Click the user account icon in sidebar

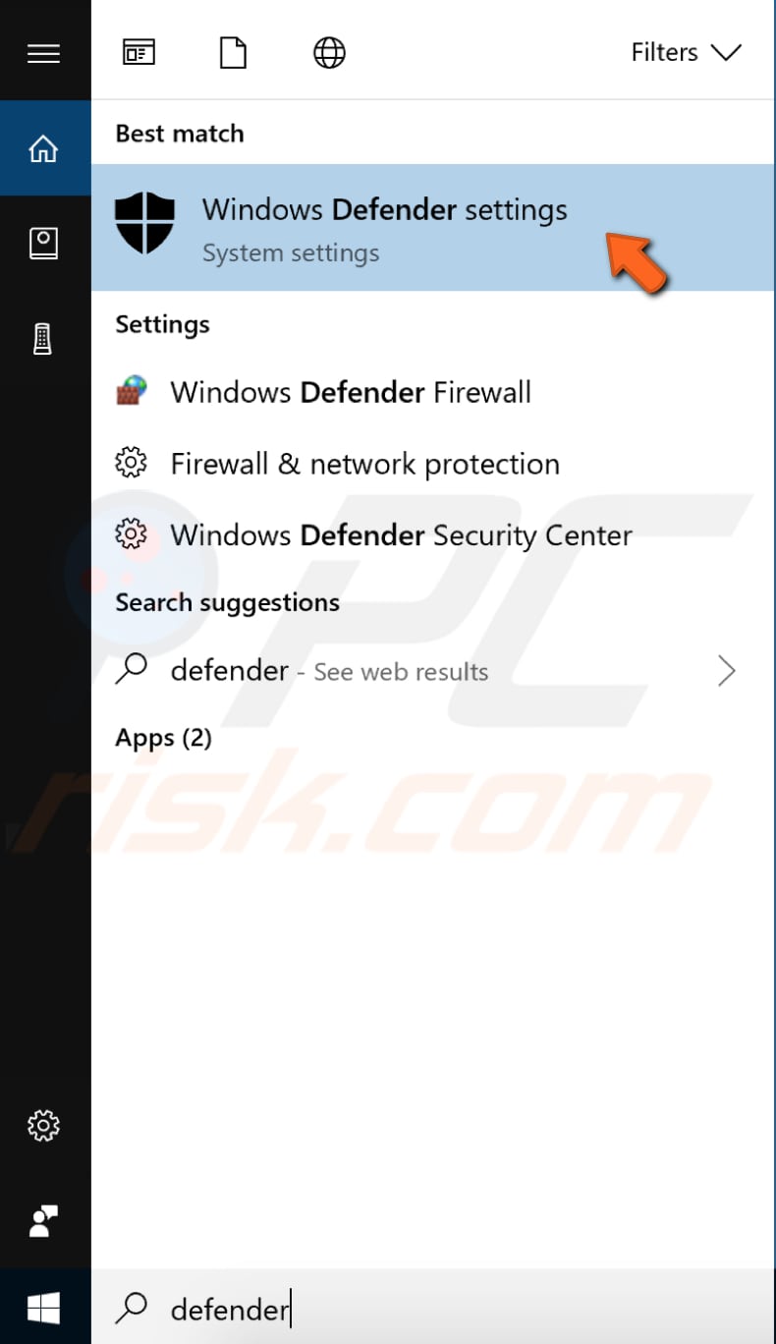(x=44, y=1221)
